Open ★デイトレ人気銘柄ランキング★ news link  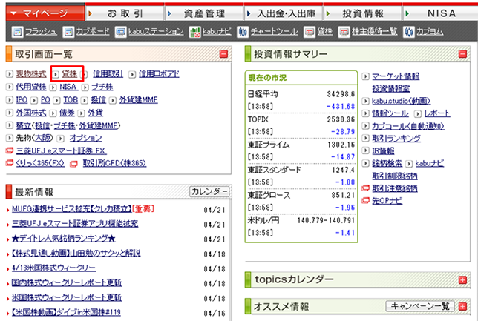pos(63,239)
